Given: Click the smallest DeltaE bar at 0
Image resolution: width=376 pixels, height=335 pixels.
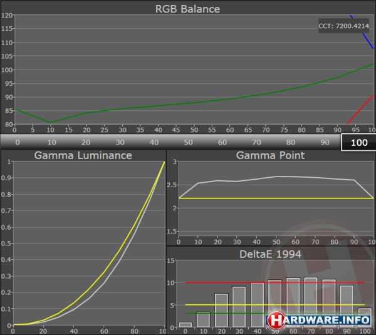Looking at the screenshot, I should coord(185,324).
